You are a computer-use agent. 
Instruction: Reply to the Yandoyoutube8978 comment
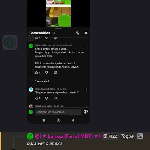pyautogui.click(x=55, y=98)
